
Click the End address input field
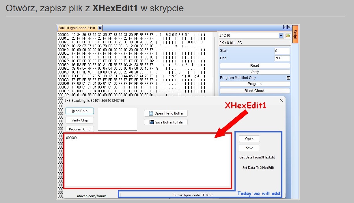point(282,58)
